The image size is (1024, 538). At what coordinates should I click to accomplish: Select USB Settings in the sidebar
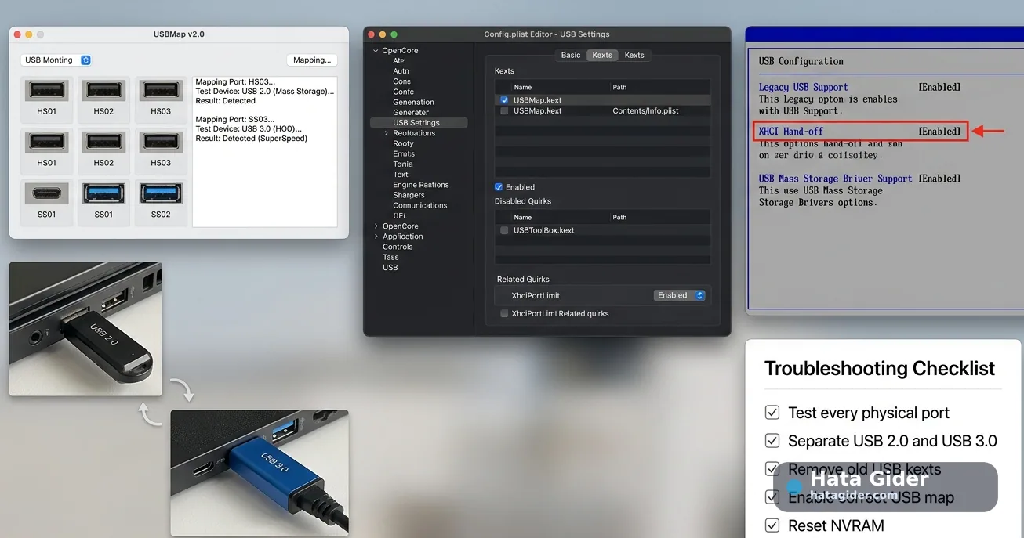pos(419,123)
